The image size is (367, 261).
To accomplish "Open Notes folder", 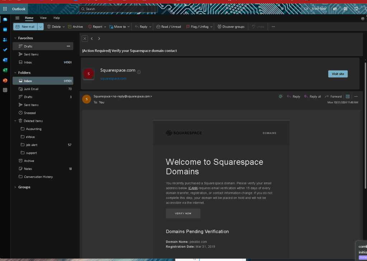I will tap(43, 169).
